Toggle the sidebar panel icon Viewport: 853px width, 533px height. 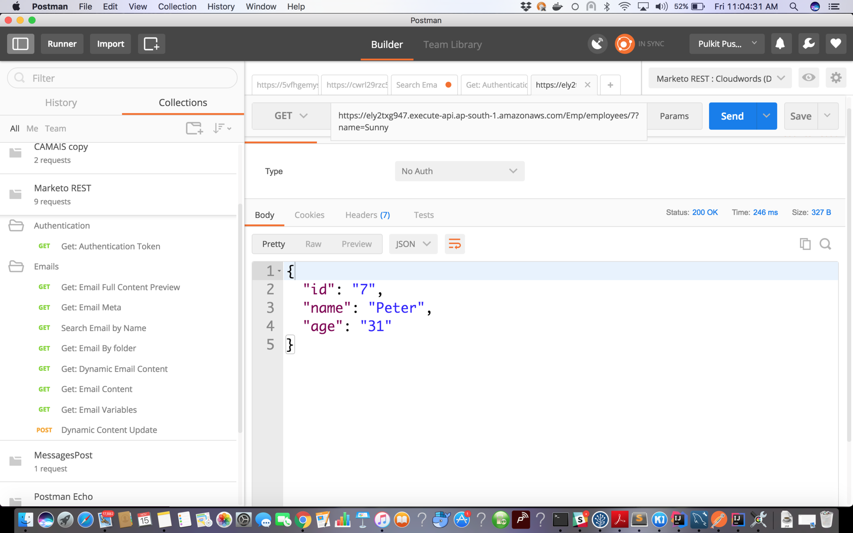pyautogui.click(x=21, y=44)
